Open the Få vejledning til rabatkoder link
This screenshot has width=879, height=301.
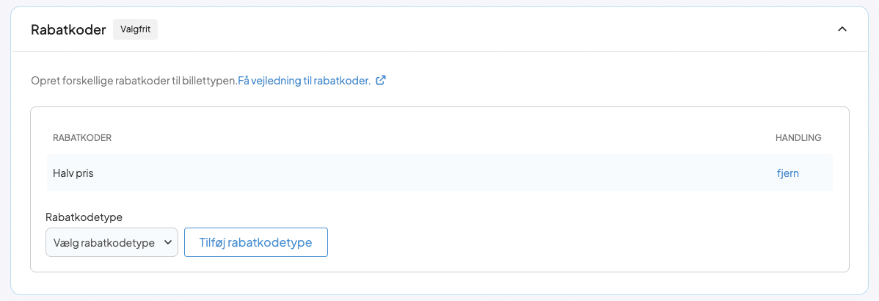click(x=304, y=81)
